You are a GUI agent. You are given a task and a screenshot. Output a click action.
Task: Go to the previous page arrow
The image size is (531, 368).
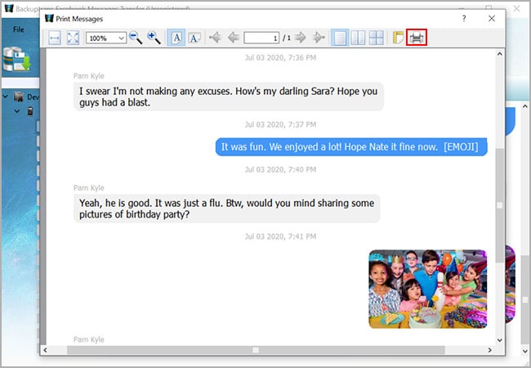click(x=233, y=38)
